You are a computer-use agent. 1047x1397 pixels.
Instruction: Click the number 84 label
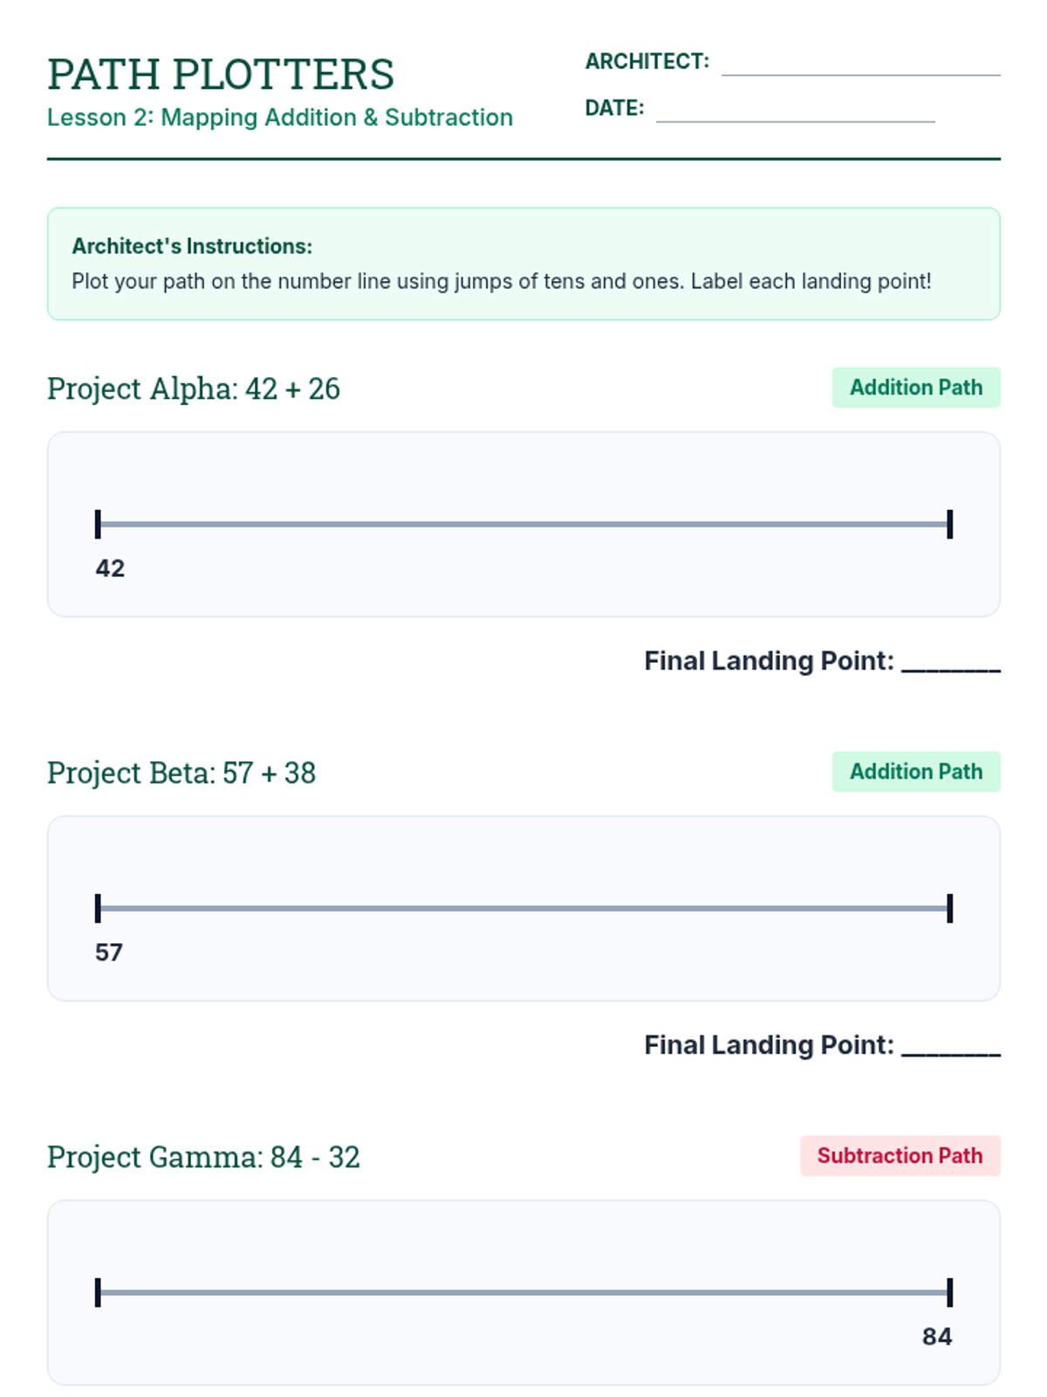[x=937, y=1337]
